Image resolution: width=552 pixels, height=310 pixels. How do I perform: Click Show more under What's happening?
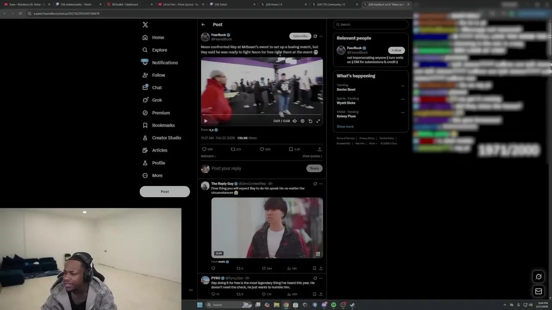click(345, 127)
